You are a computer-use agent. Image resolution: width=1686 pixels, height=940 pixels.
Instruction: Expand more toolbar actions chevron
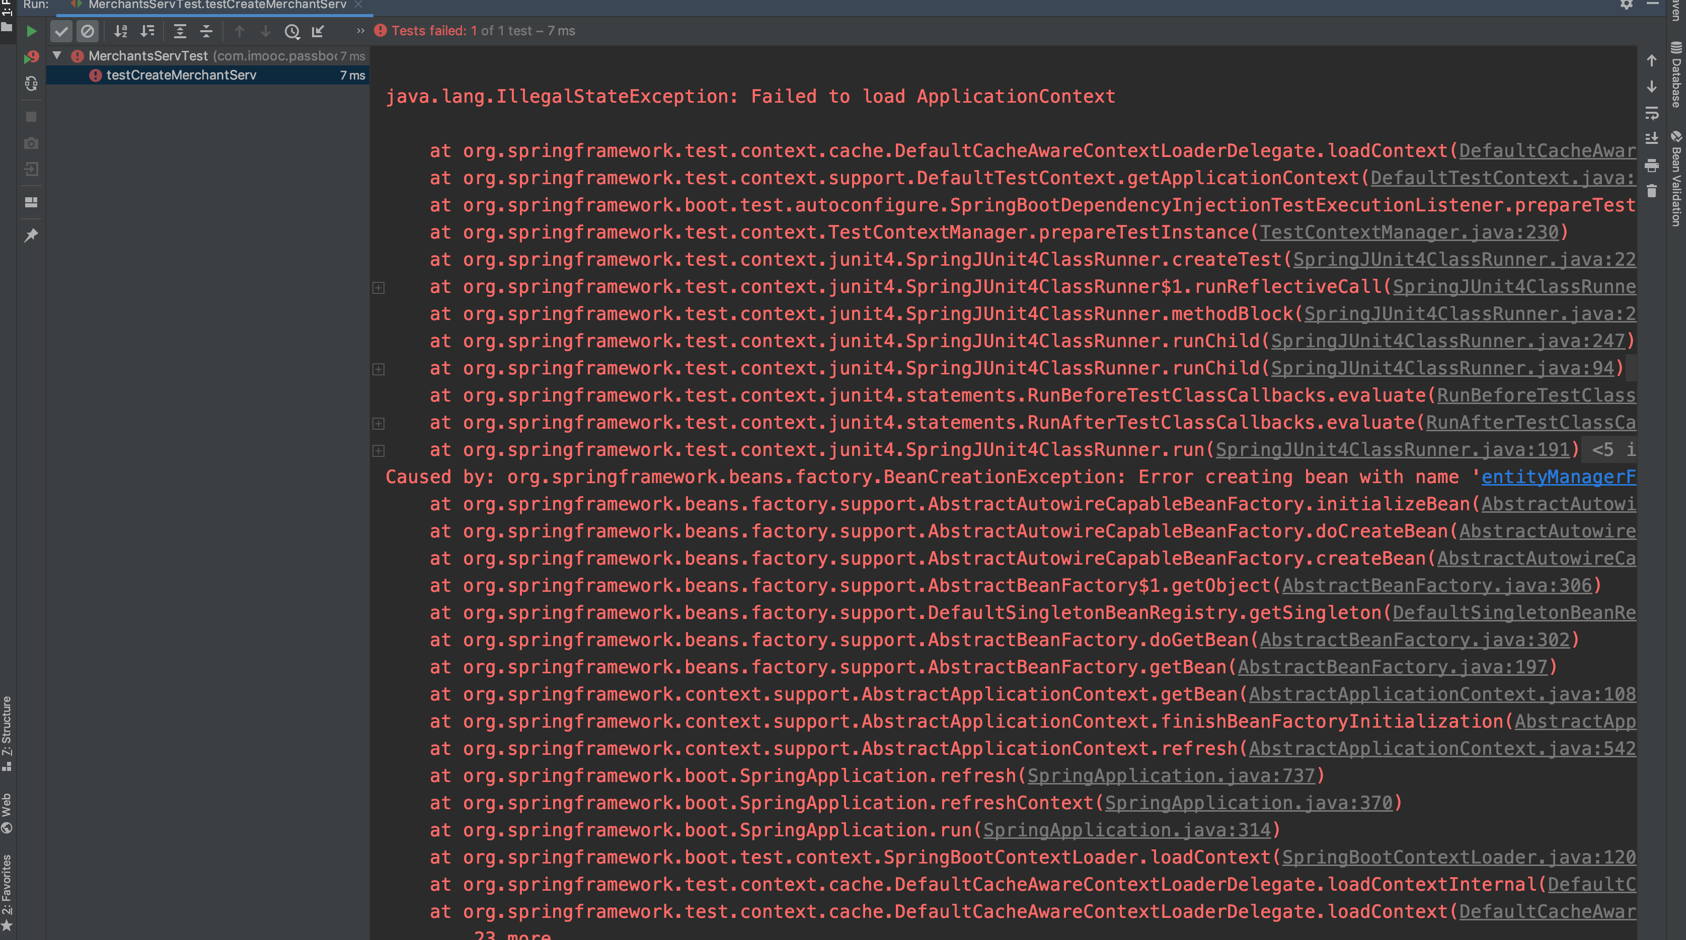tap(360, 31)
